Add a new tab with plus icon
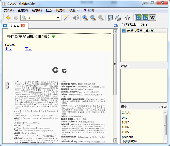Image resolution: width=170 pixels, height=146 pixels. pyautogui.click(x=5, y=26)
